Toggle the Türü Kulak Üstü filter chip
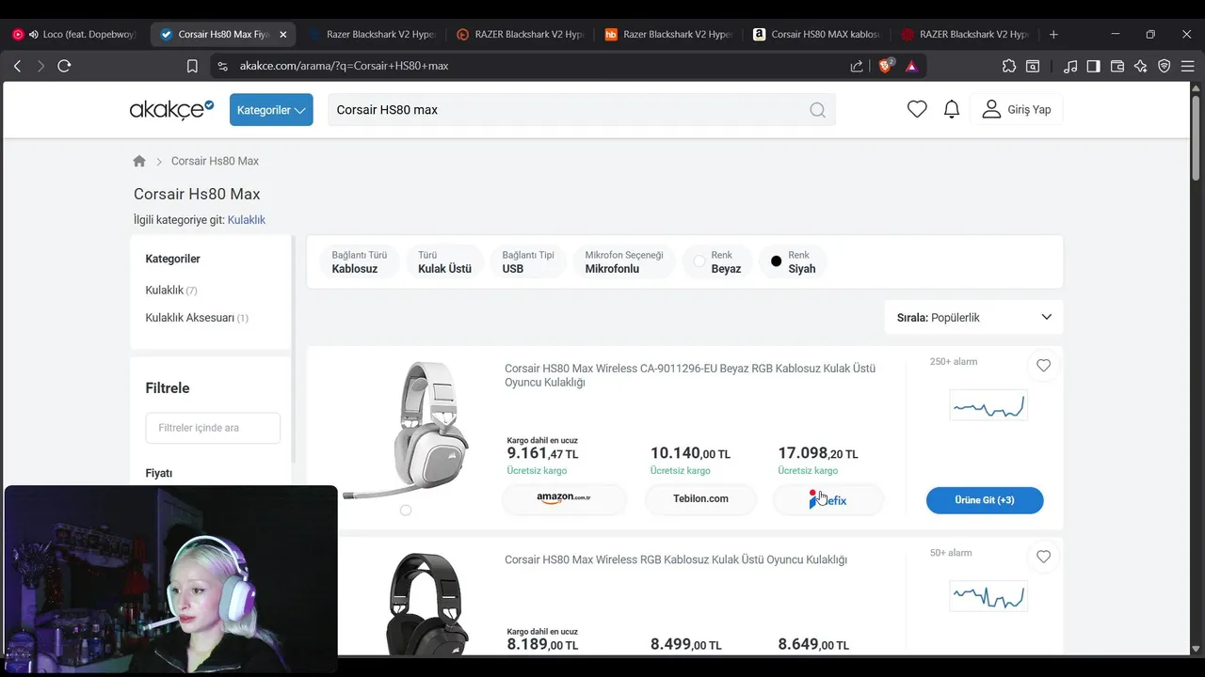This screenshot has width=1205, height=677. [x=445, y=261]
